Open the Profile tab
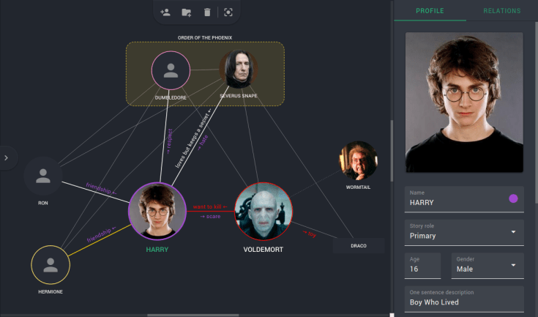Screen dimensions: 538x317 (430, 11)
